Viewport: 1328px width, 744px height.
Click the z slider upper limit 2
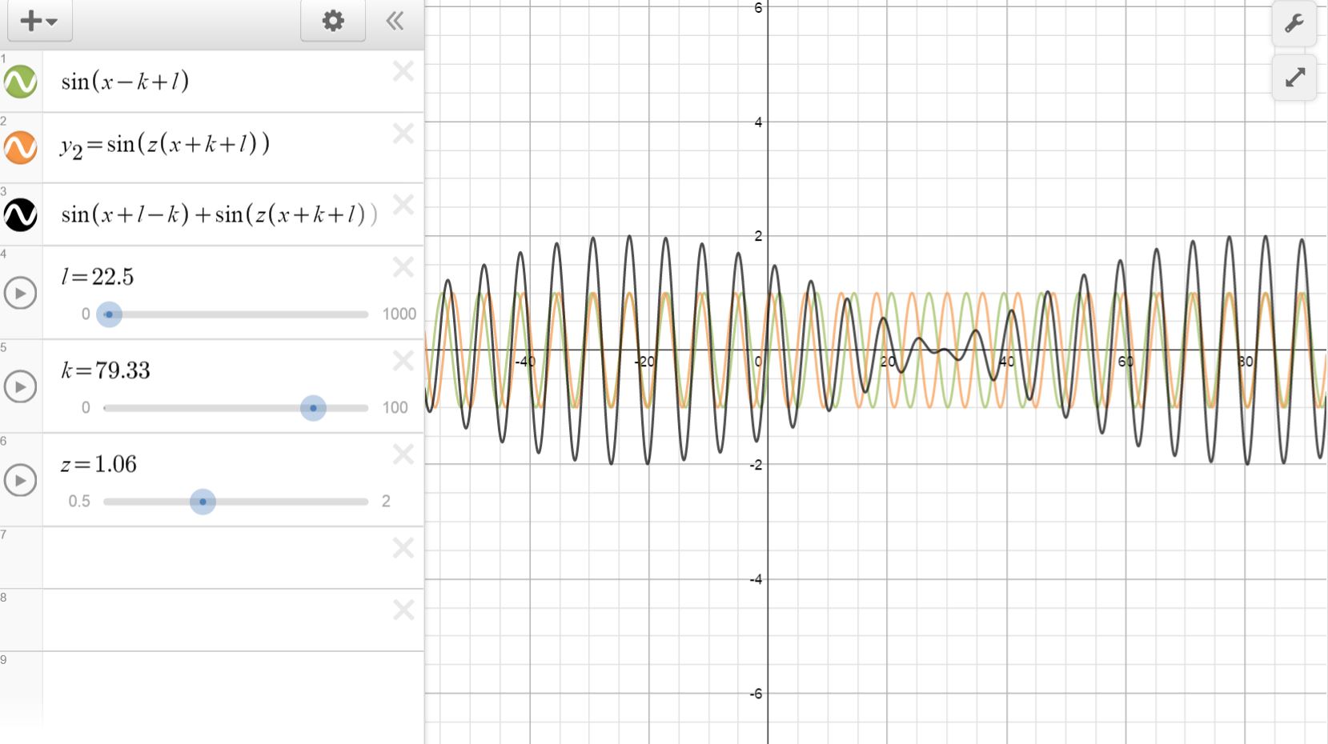386,502
